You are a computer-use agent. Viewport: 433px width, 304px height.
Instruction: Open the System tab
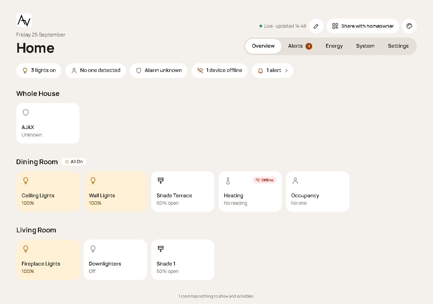click(x=365, y=46)
